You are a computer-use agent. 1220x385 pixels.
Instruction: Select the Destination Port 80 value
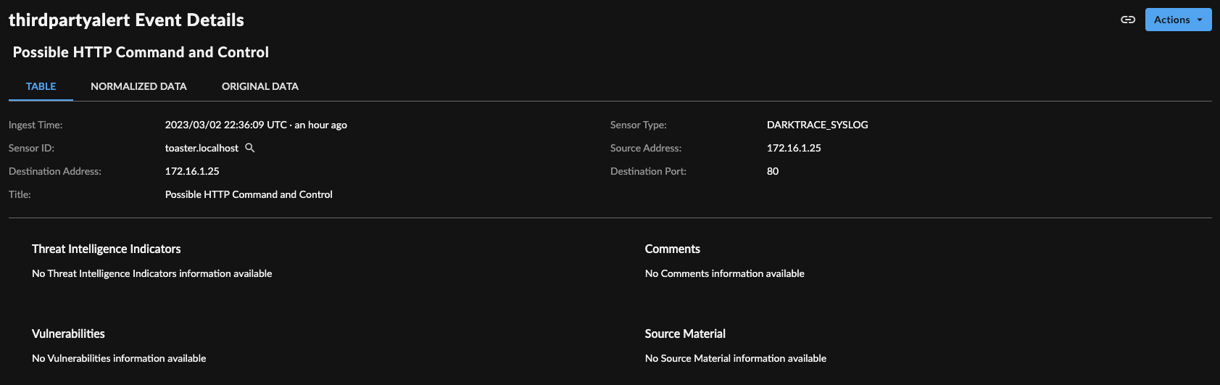pyautogui.click(x=773, y=171)
